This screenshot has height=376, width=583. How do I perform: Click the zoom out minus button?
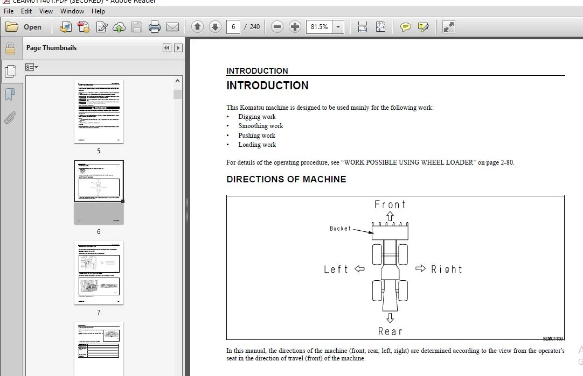tap(277, 27)
